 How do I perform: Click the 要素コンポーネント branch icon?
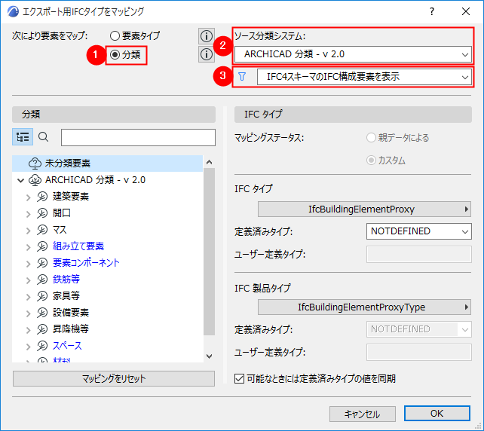42,263
